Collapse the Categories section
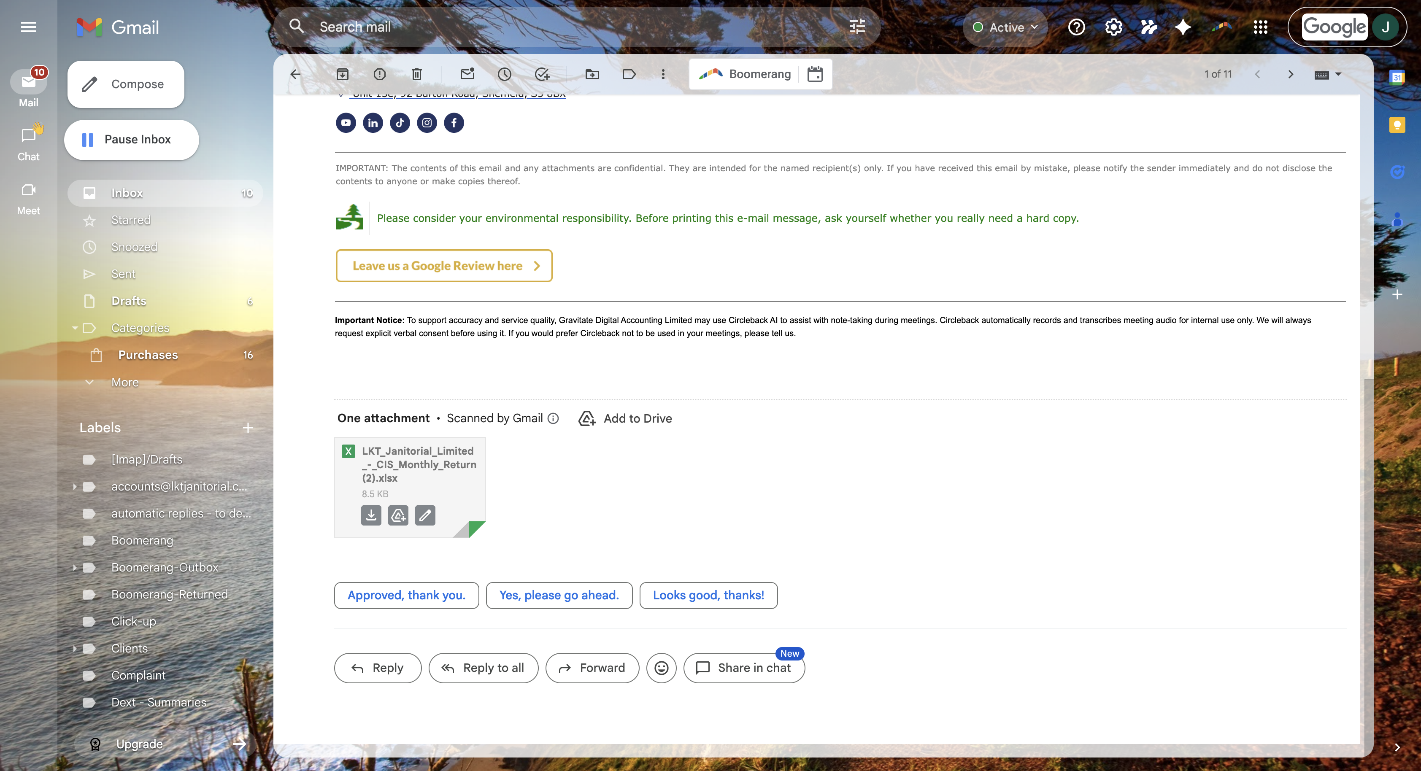The width and height of the screenshot is (1421, 771). click(75, 328)
